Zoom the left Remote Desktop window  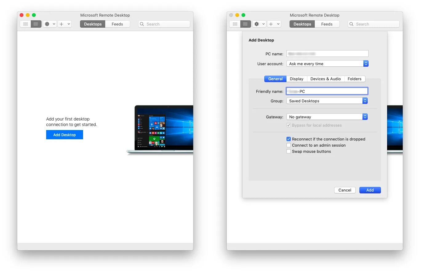[x=34, y=15]
